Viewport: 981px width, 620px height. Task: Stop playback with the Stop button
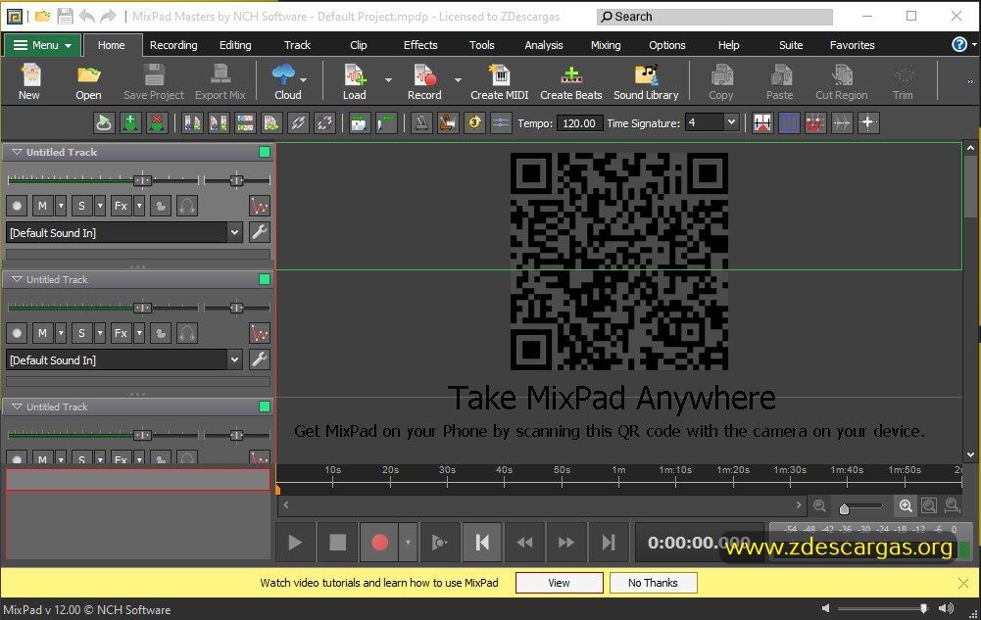click(337, 542)
